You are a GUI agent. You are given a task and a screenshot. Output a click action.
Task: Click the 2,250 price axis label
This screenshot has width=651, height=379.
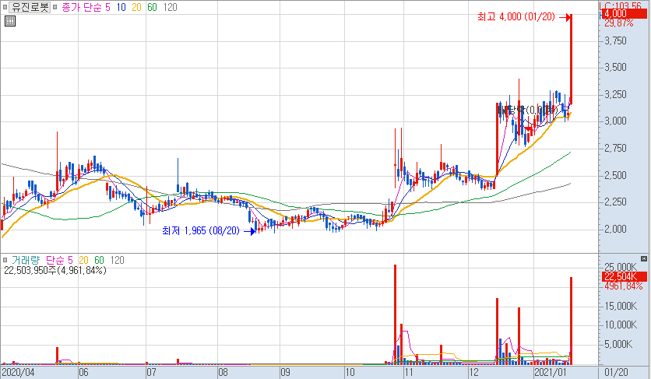[615, 202]
